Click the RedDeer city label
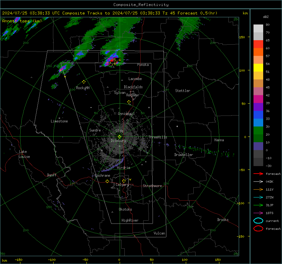This screenshot has width=282, height=264. point(133,95)
